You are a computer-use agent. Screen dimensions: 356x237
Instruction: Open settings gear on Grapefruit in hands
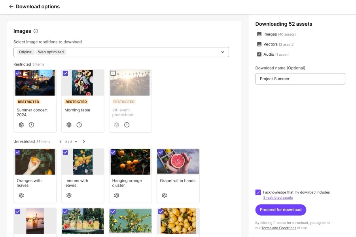click(164, 195)
